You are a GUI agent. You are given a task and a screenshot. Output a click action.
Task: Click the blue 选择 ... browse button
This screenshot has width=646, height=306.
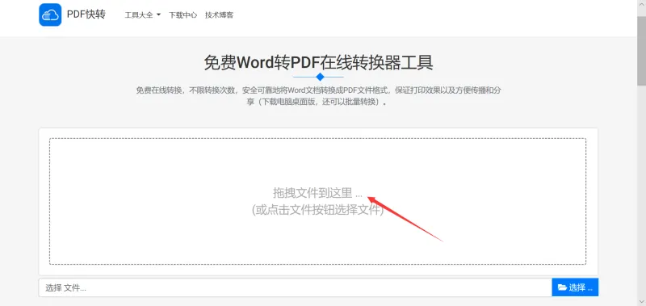point(575,287)
